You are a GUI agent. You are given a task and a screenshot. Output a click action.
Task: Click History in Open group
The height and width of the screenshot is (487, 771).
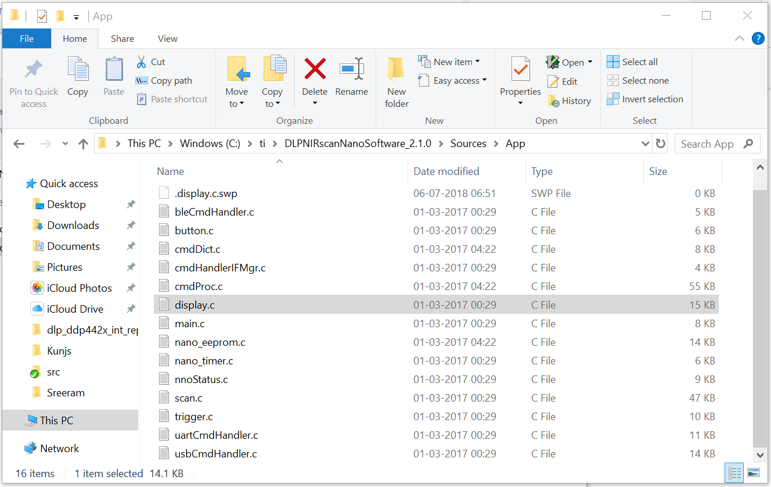(570, 101)
